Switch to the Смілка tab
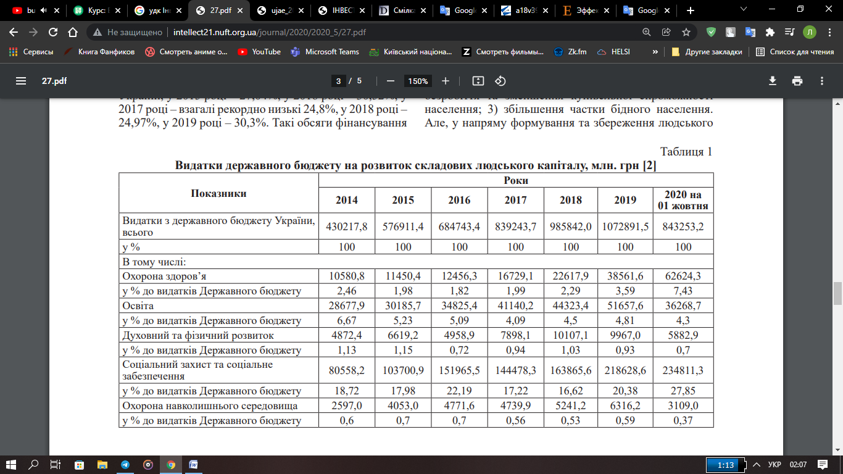Viewport: 843px width, 474px height. (x=401, y=10)
